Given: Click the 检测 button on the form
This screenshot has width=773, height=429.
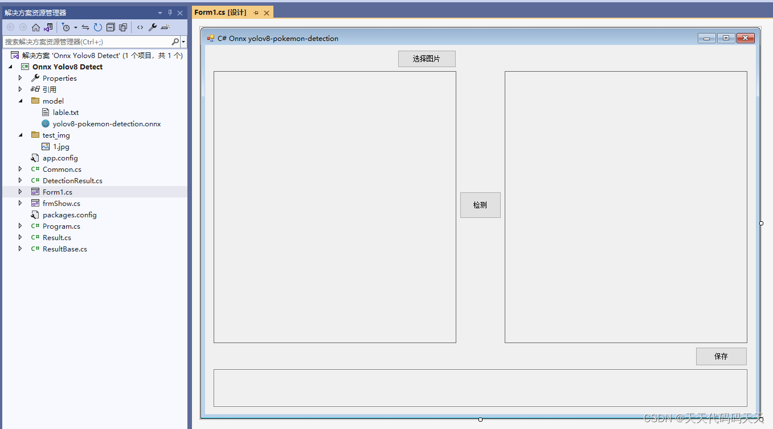Looking at the screenshot, I should click(480, 205).
